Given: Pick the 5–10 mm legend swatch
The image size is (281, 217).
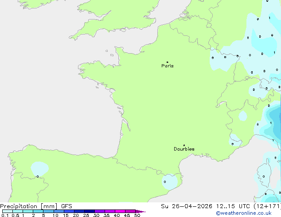Looking at the screenshot, I should (x=48, y=211).
